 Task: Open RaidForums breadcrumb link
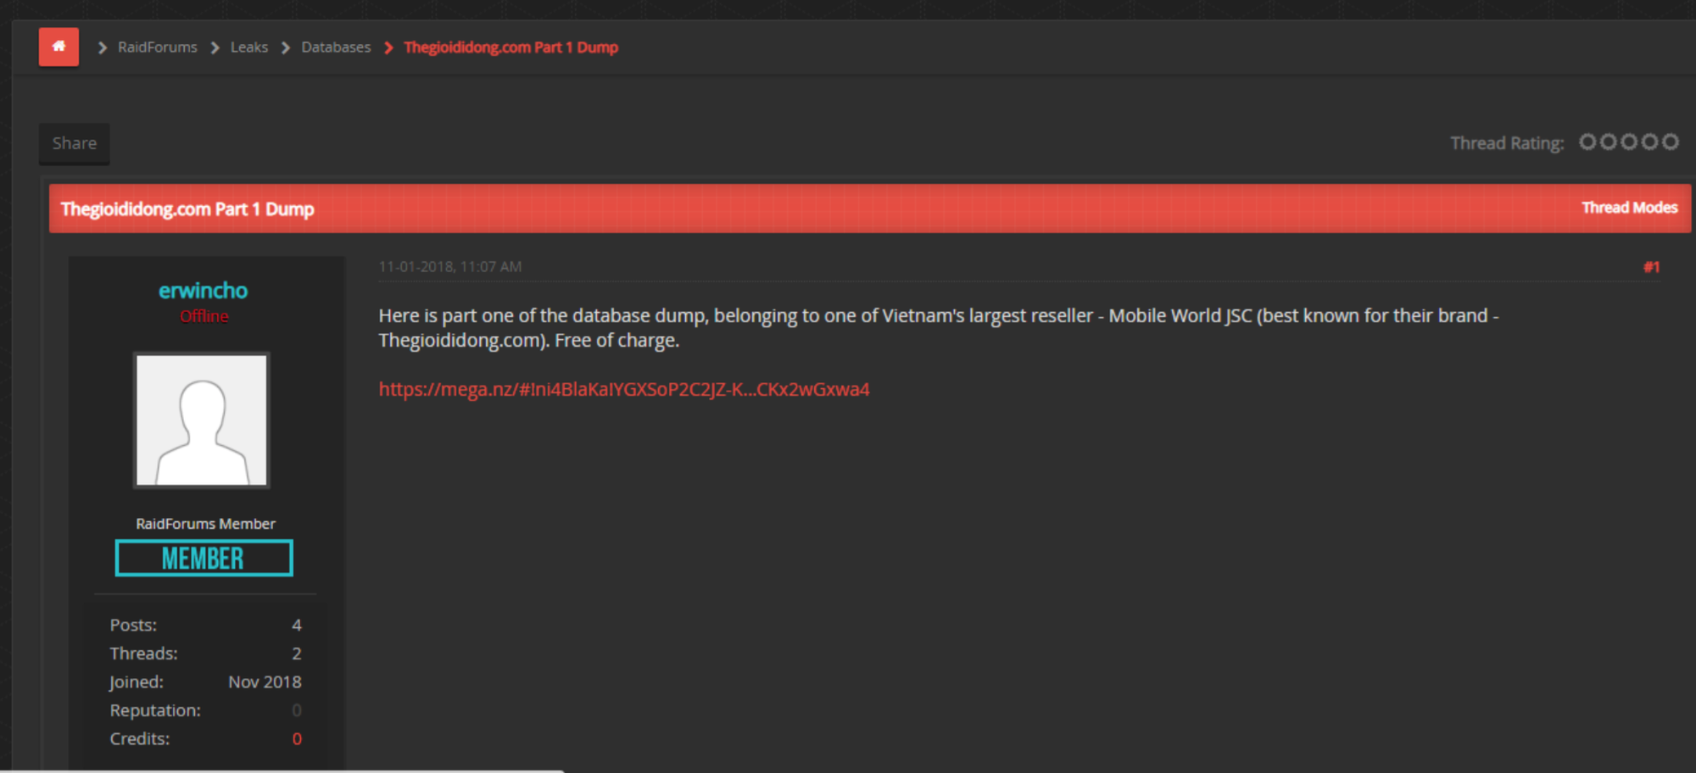157,47
